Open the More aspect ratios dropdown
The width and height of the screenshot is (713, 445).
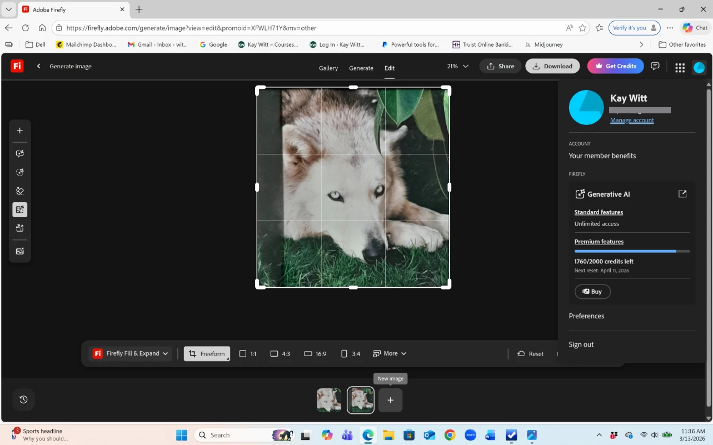coord(390,353)
